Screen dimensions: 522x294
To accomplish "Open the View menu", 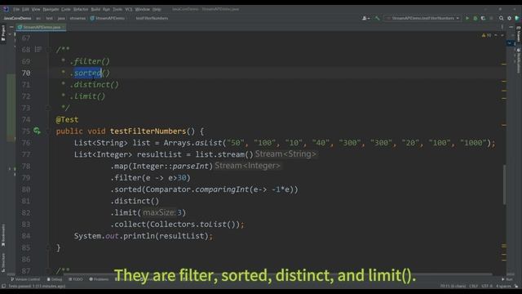I will coord(36,9).
